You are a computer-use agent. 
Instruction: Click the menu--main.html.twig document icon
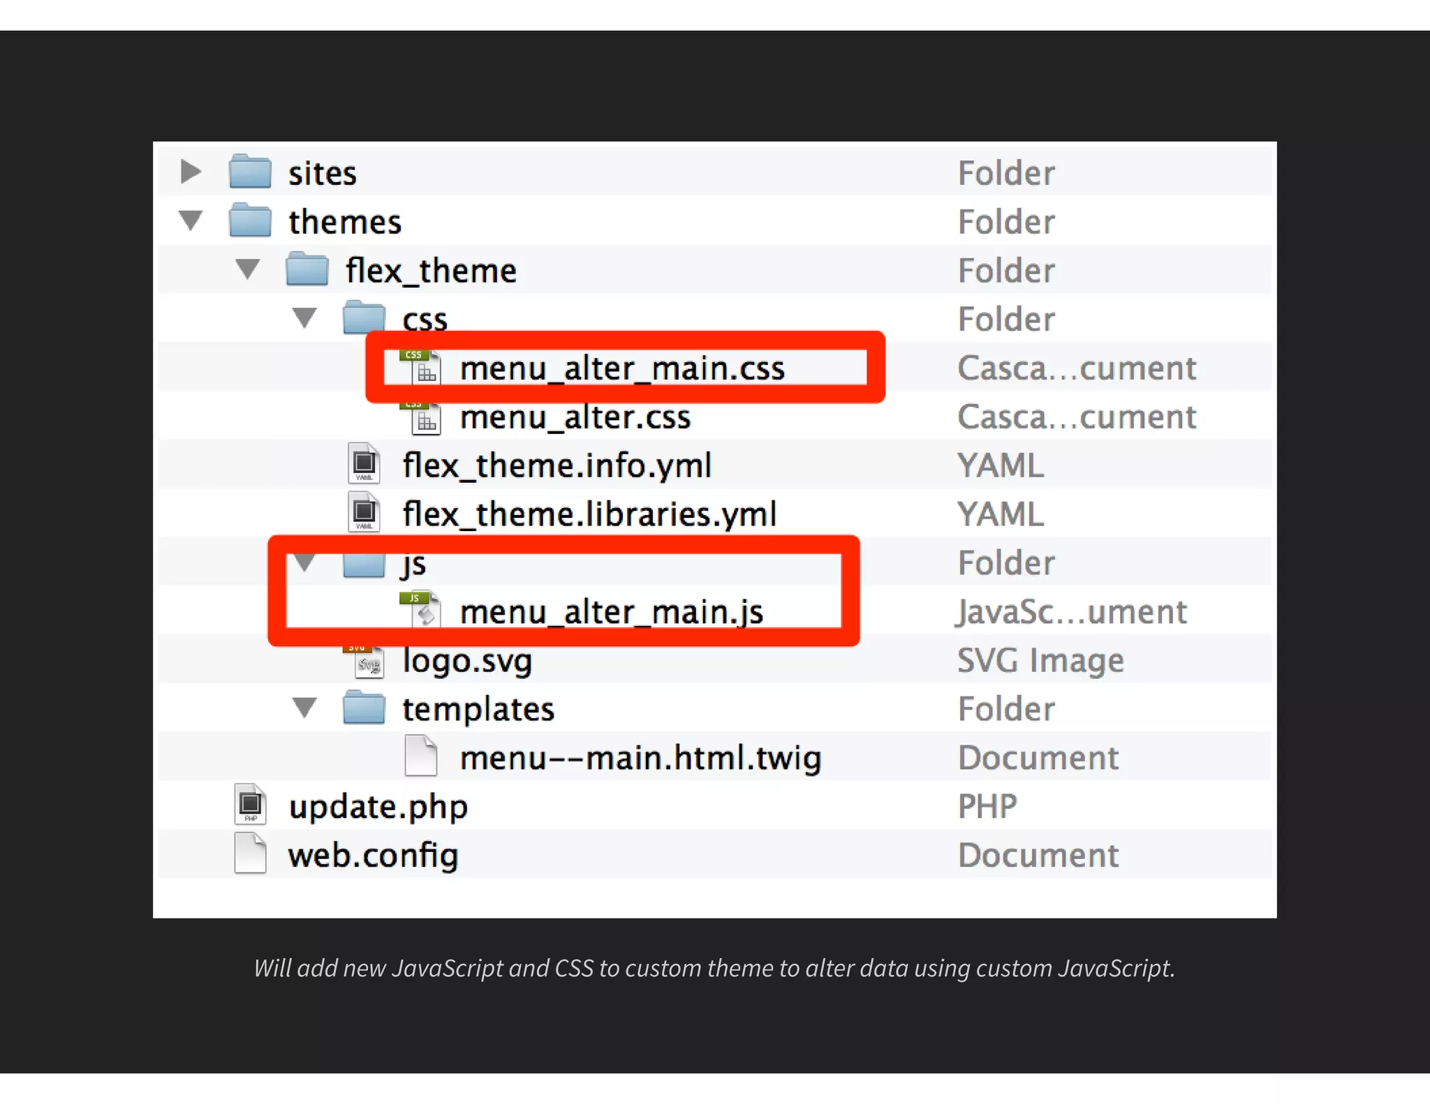pos(421,756)
